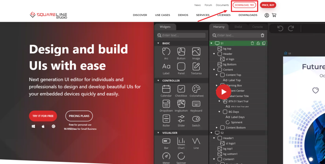The width and height of the screenshot is (325, 164).
Task: Click the trash icon beside Hierarchy search
Action: pos(262,35)
